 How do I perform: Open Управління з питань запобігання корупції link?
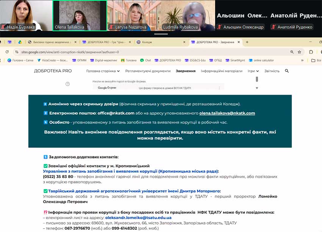[x=131, y=171]
